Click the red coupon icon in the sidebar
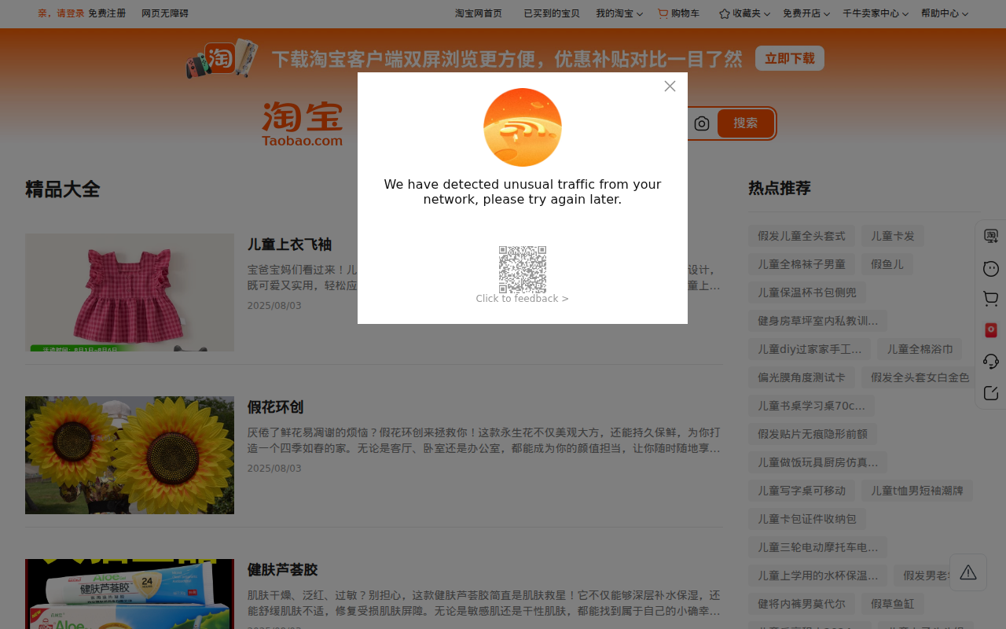The height and width of the screenshot is (629, 1006). tap(991, 329)
